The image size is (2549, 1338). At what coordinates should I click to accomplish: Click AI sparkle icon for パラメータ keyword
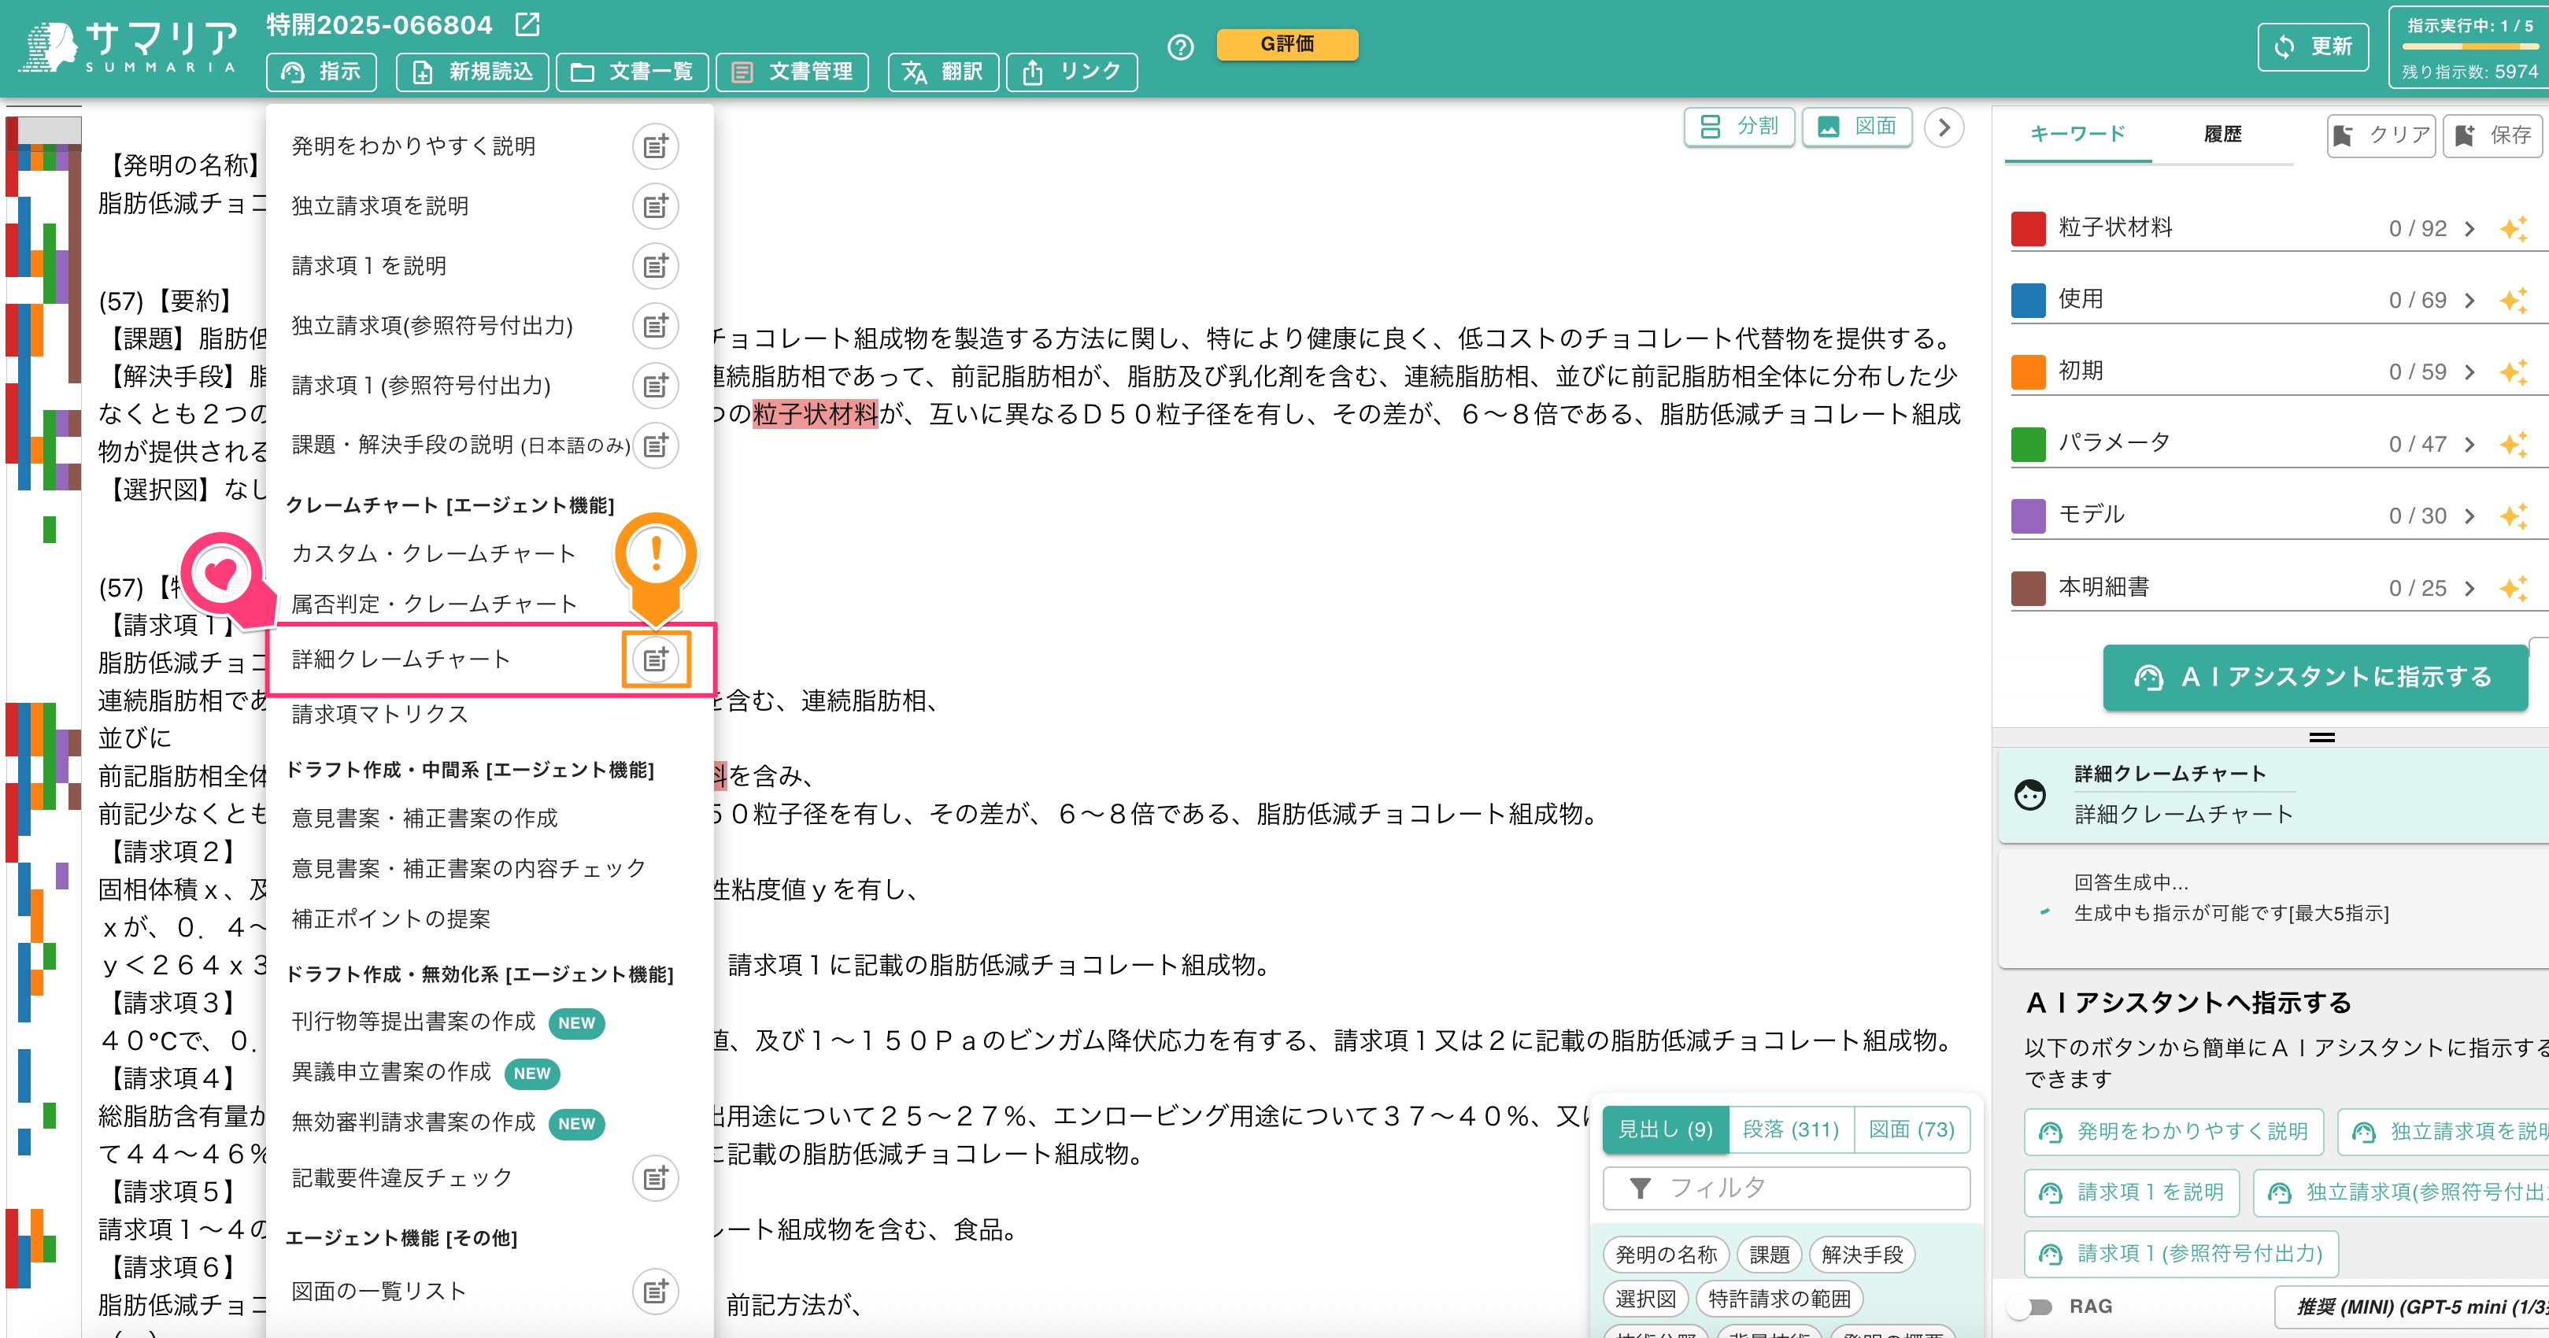pyautogui.click(x=2514, y=445)
